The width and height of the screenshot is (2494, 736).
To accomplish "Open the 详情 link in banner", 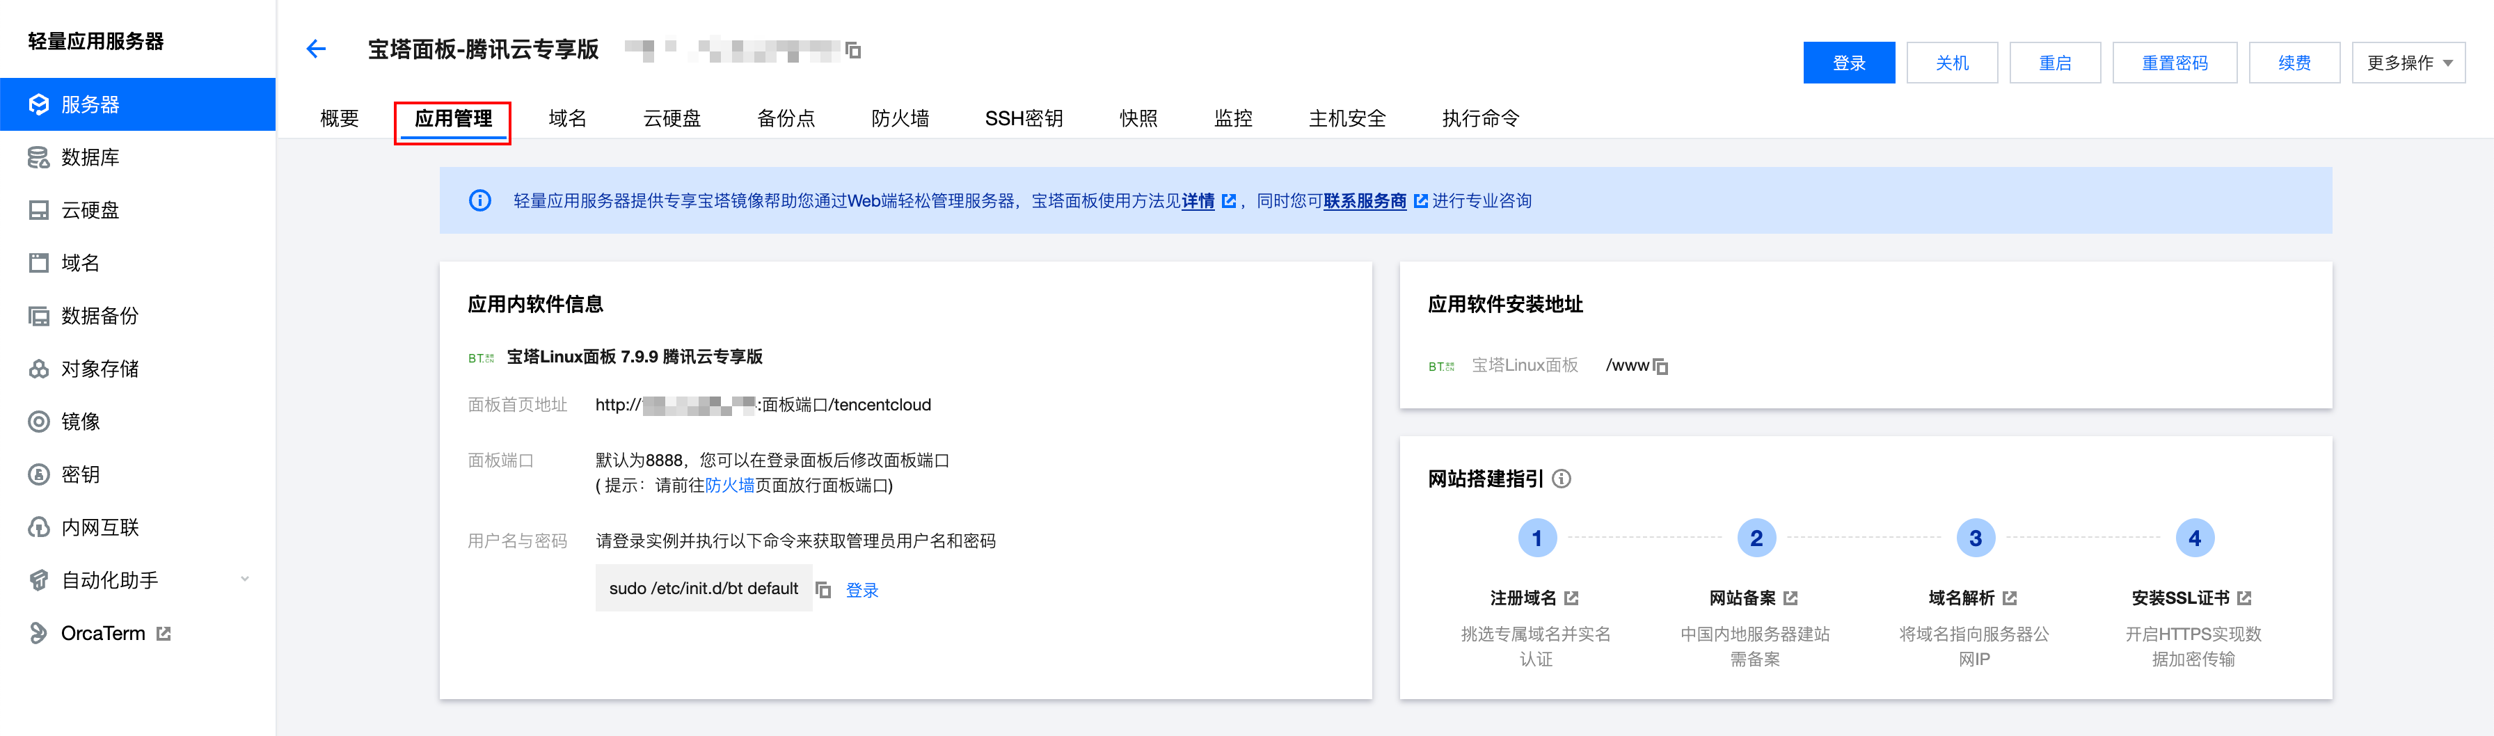I will point(1198,200).
